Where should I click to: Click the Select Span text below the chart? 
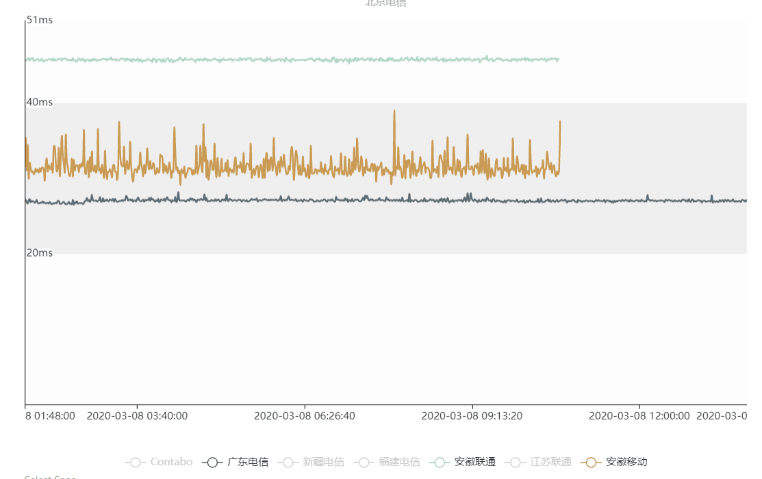(x=50, y=477)
